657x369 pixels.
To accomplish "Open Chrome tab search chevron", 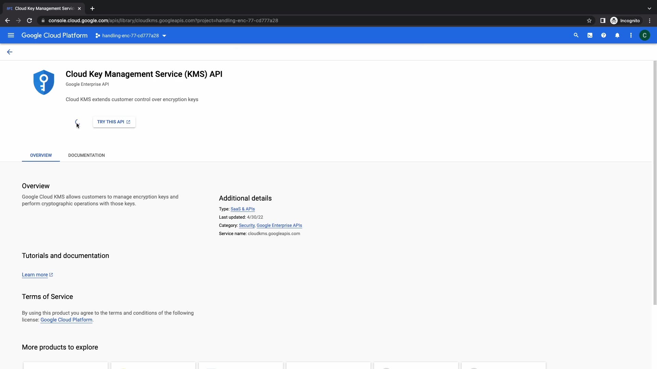I will (x=649, y=9).
